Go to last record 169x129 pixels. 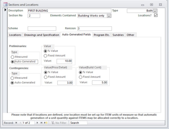click(41, 123)
